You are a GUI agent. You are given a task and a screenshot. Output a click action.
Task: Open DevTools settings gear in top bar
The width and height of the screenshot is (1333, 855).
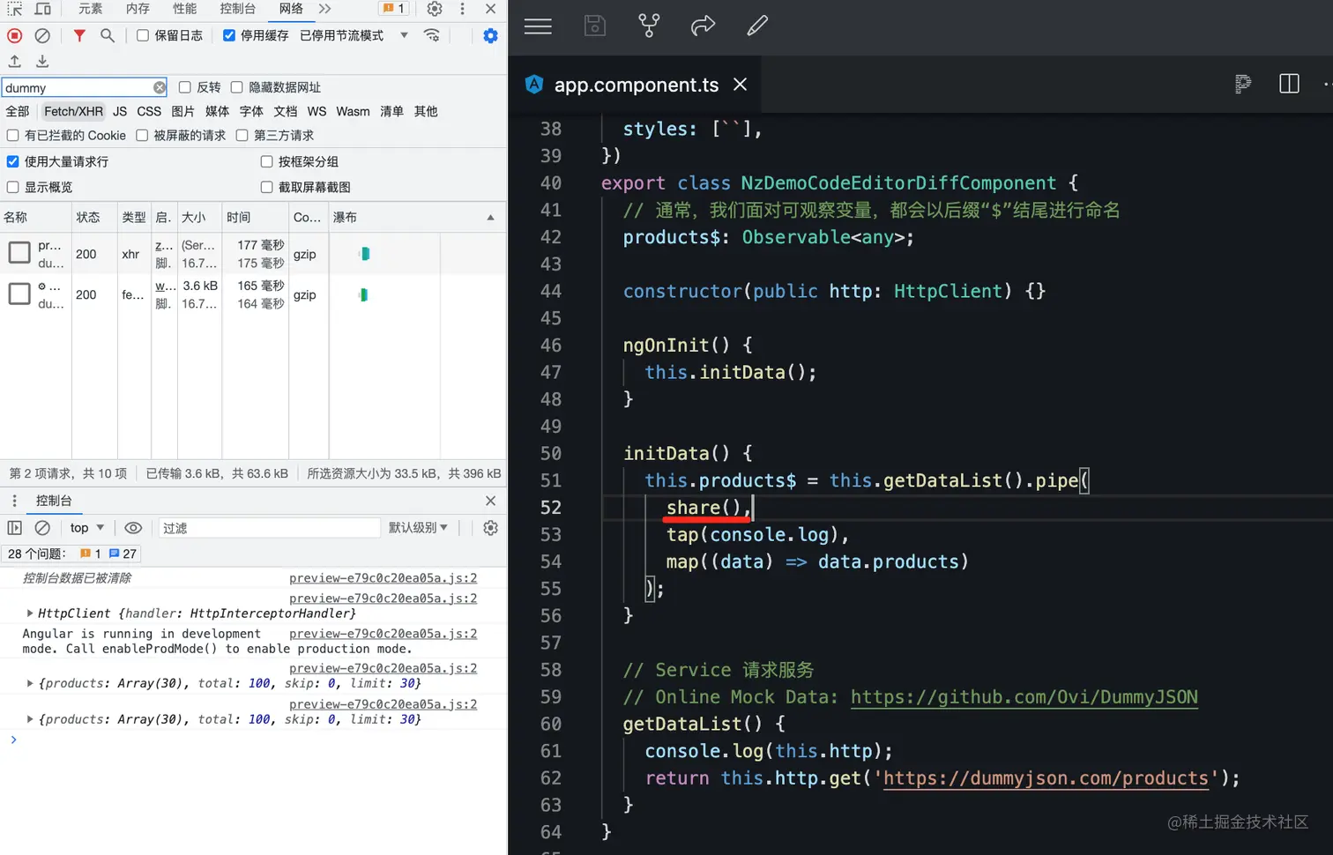[x=435, y=9]
